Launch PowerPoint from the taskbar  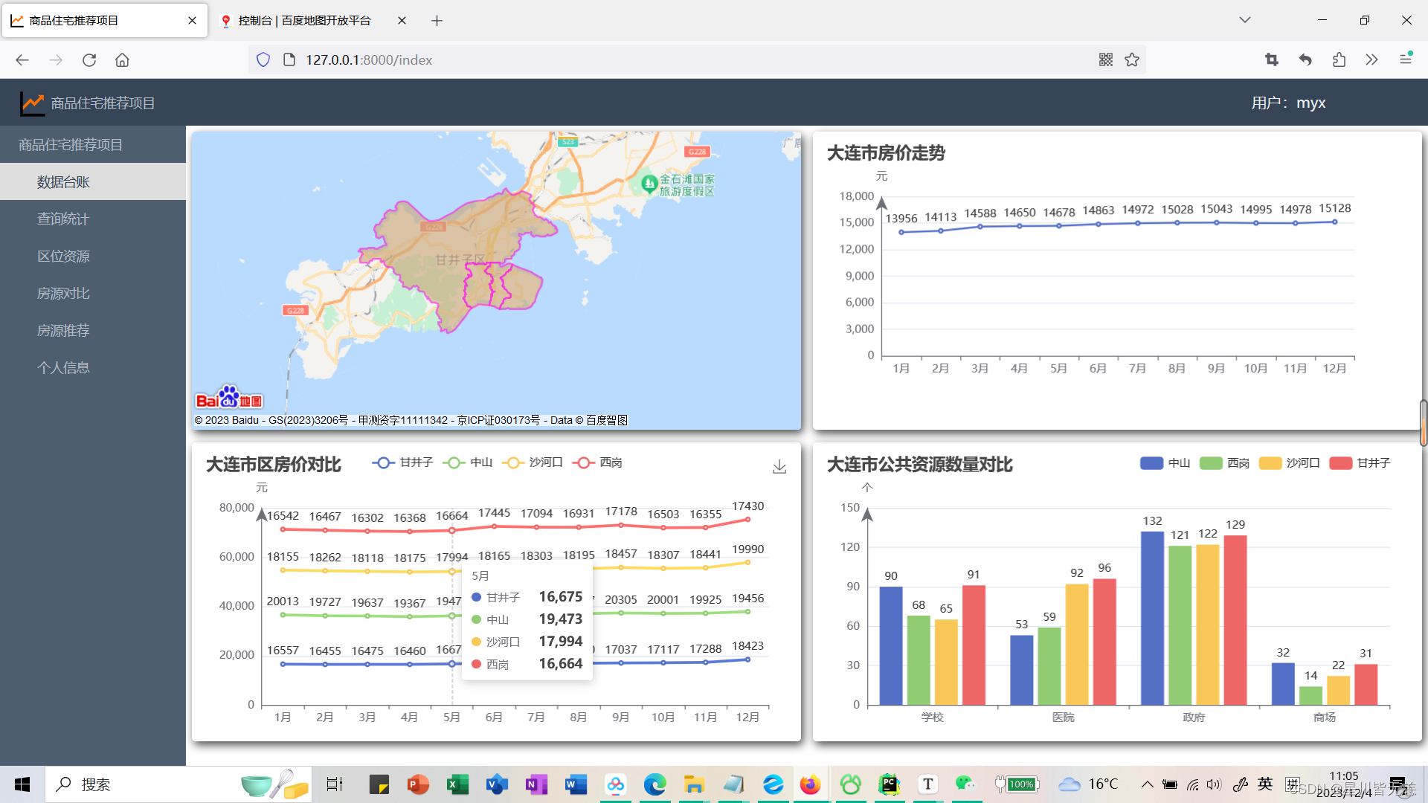click(418, 784)
